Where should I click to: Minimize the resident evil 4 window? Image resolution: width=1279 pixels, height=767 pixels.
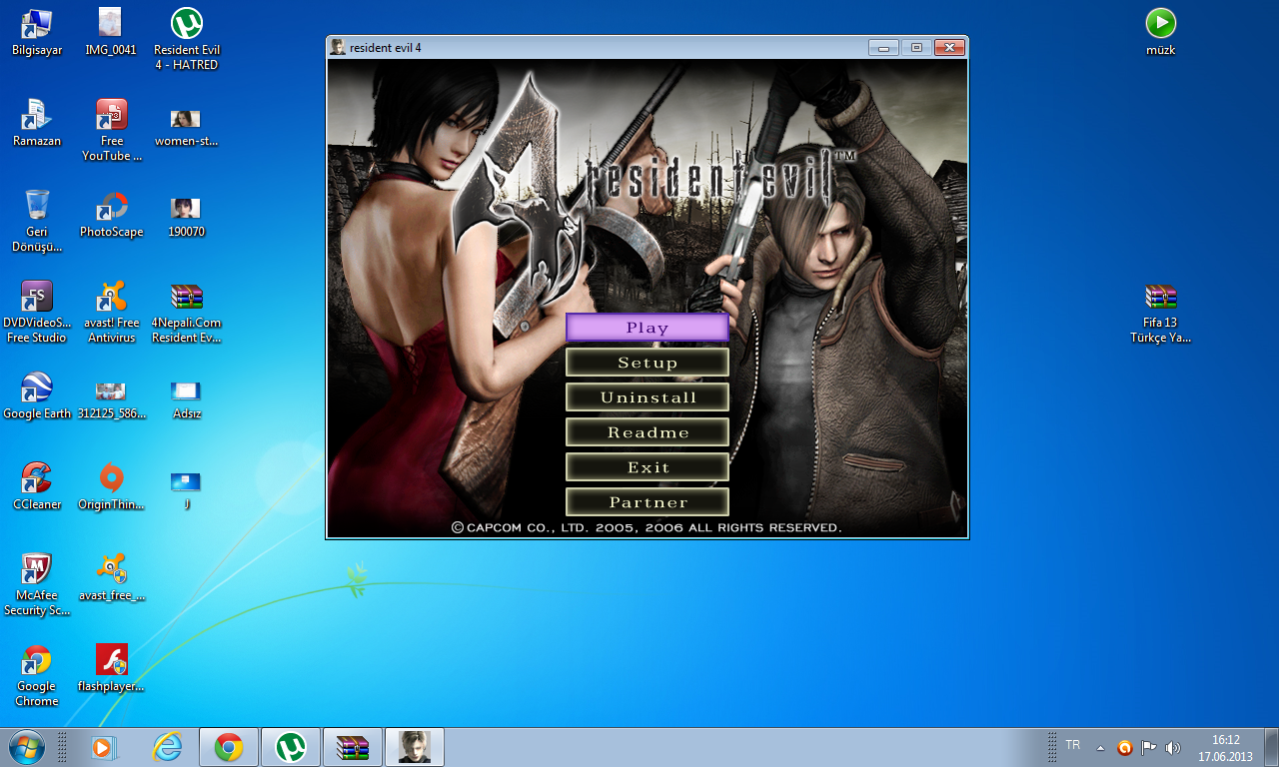tap(883, 47)
